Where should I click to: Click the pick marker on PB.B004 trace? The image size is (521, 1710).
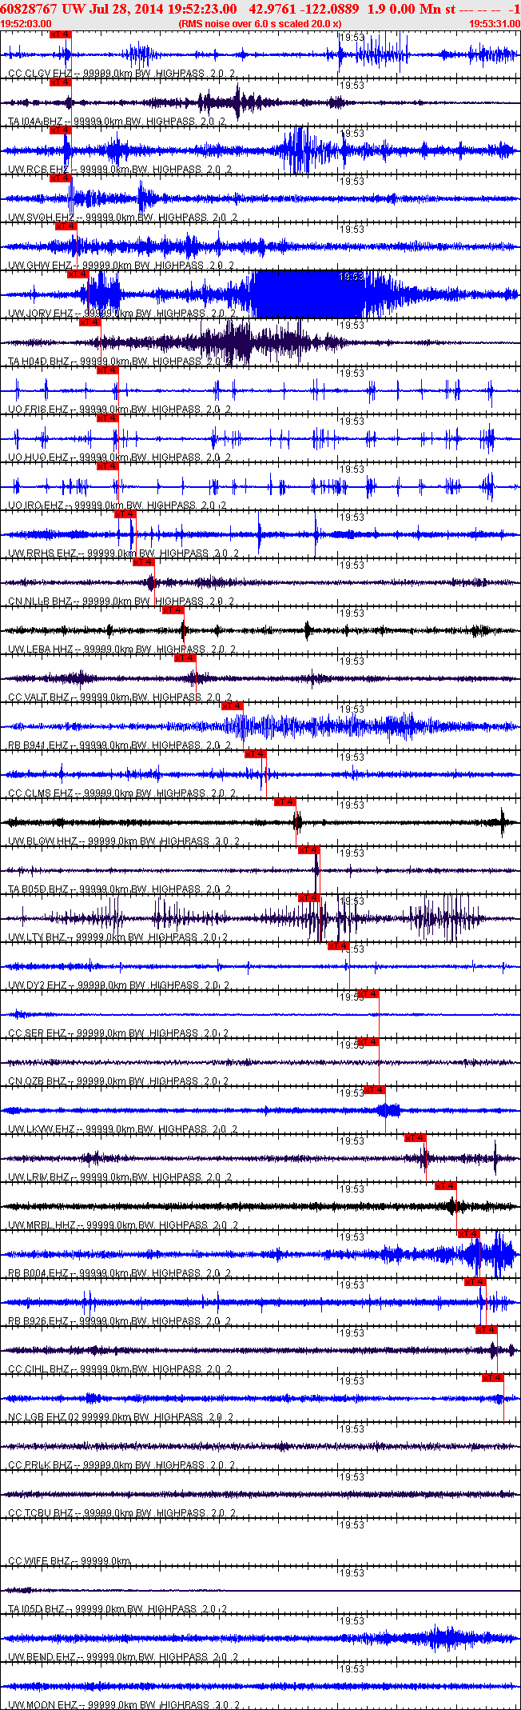tap(469, 1234)
